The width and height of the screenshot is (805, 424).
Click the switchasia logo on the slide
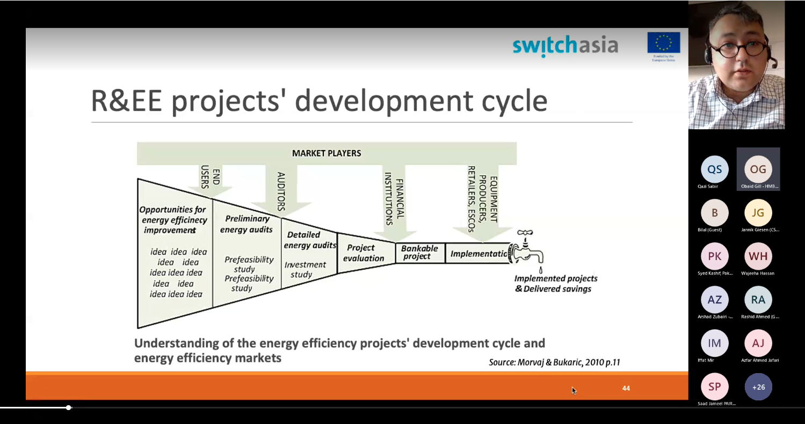565,46
